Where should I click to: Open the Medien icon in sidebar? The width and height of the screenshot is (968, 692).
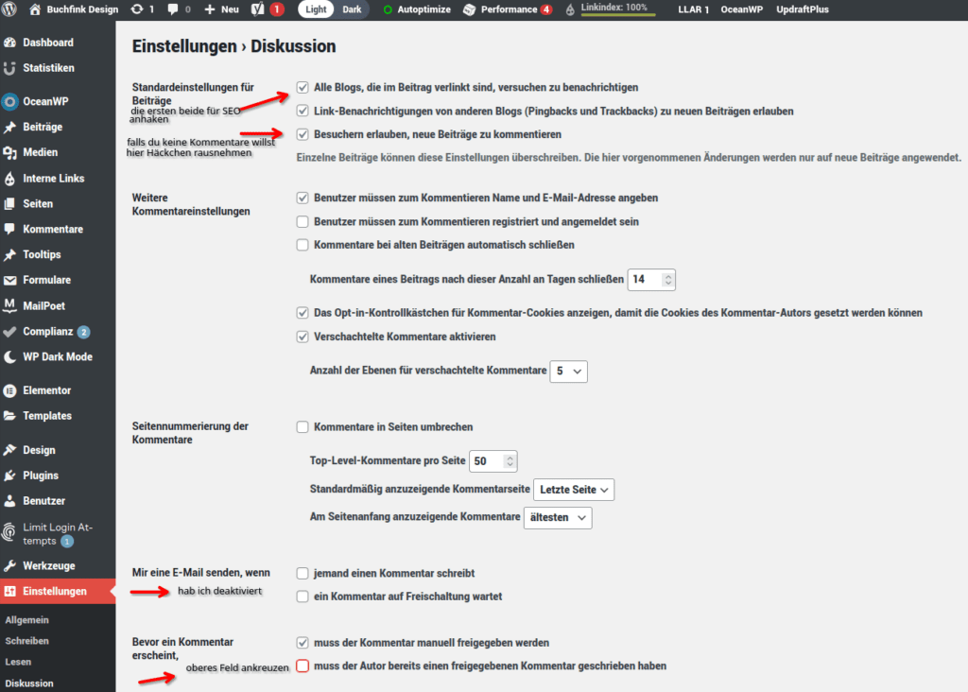click(10, 153)
